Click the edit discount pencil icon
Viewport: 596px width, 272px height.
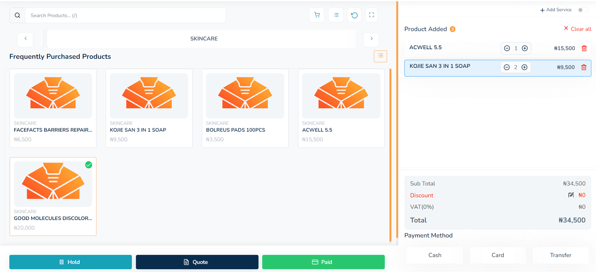pyautogui.click(x=571, y=195)
